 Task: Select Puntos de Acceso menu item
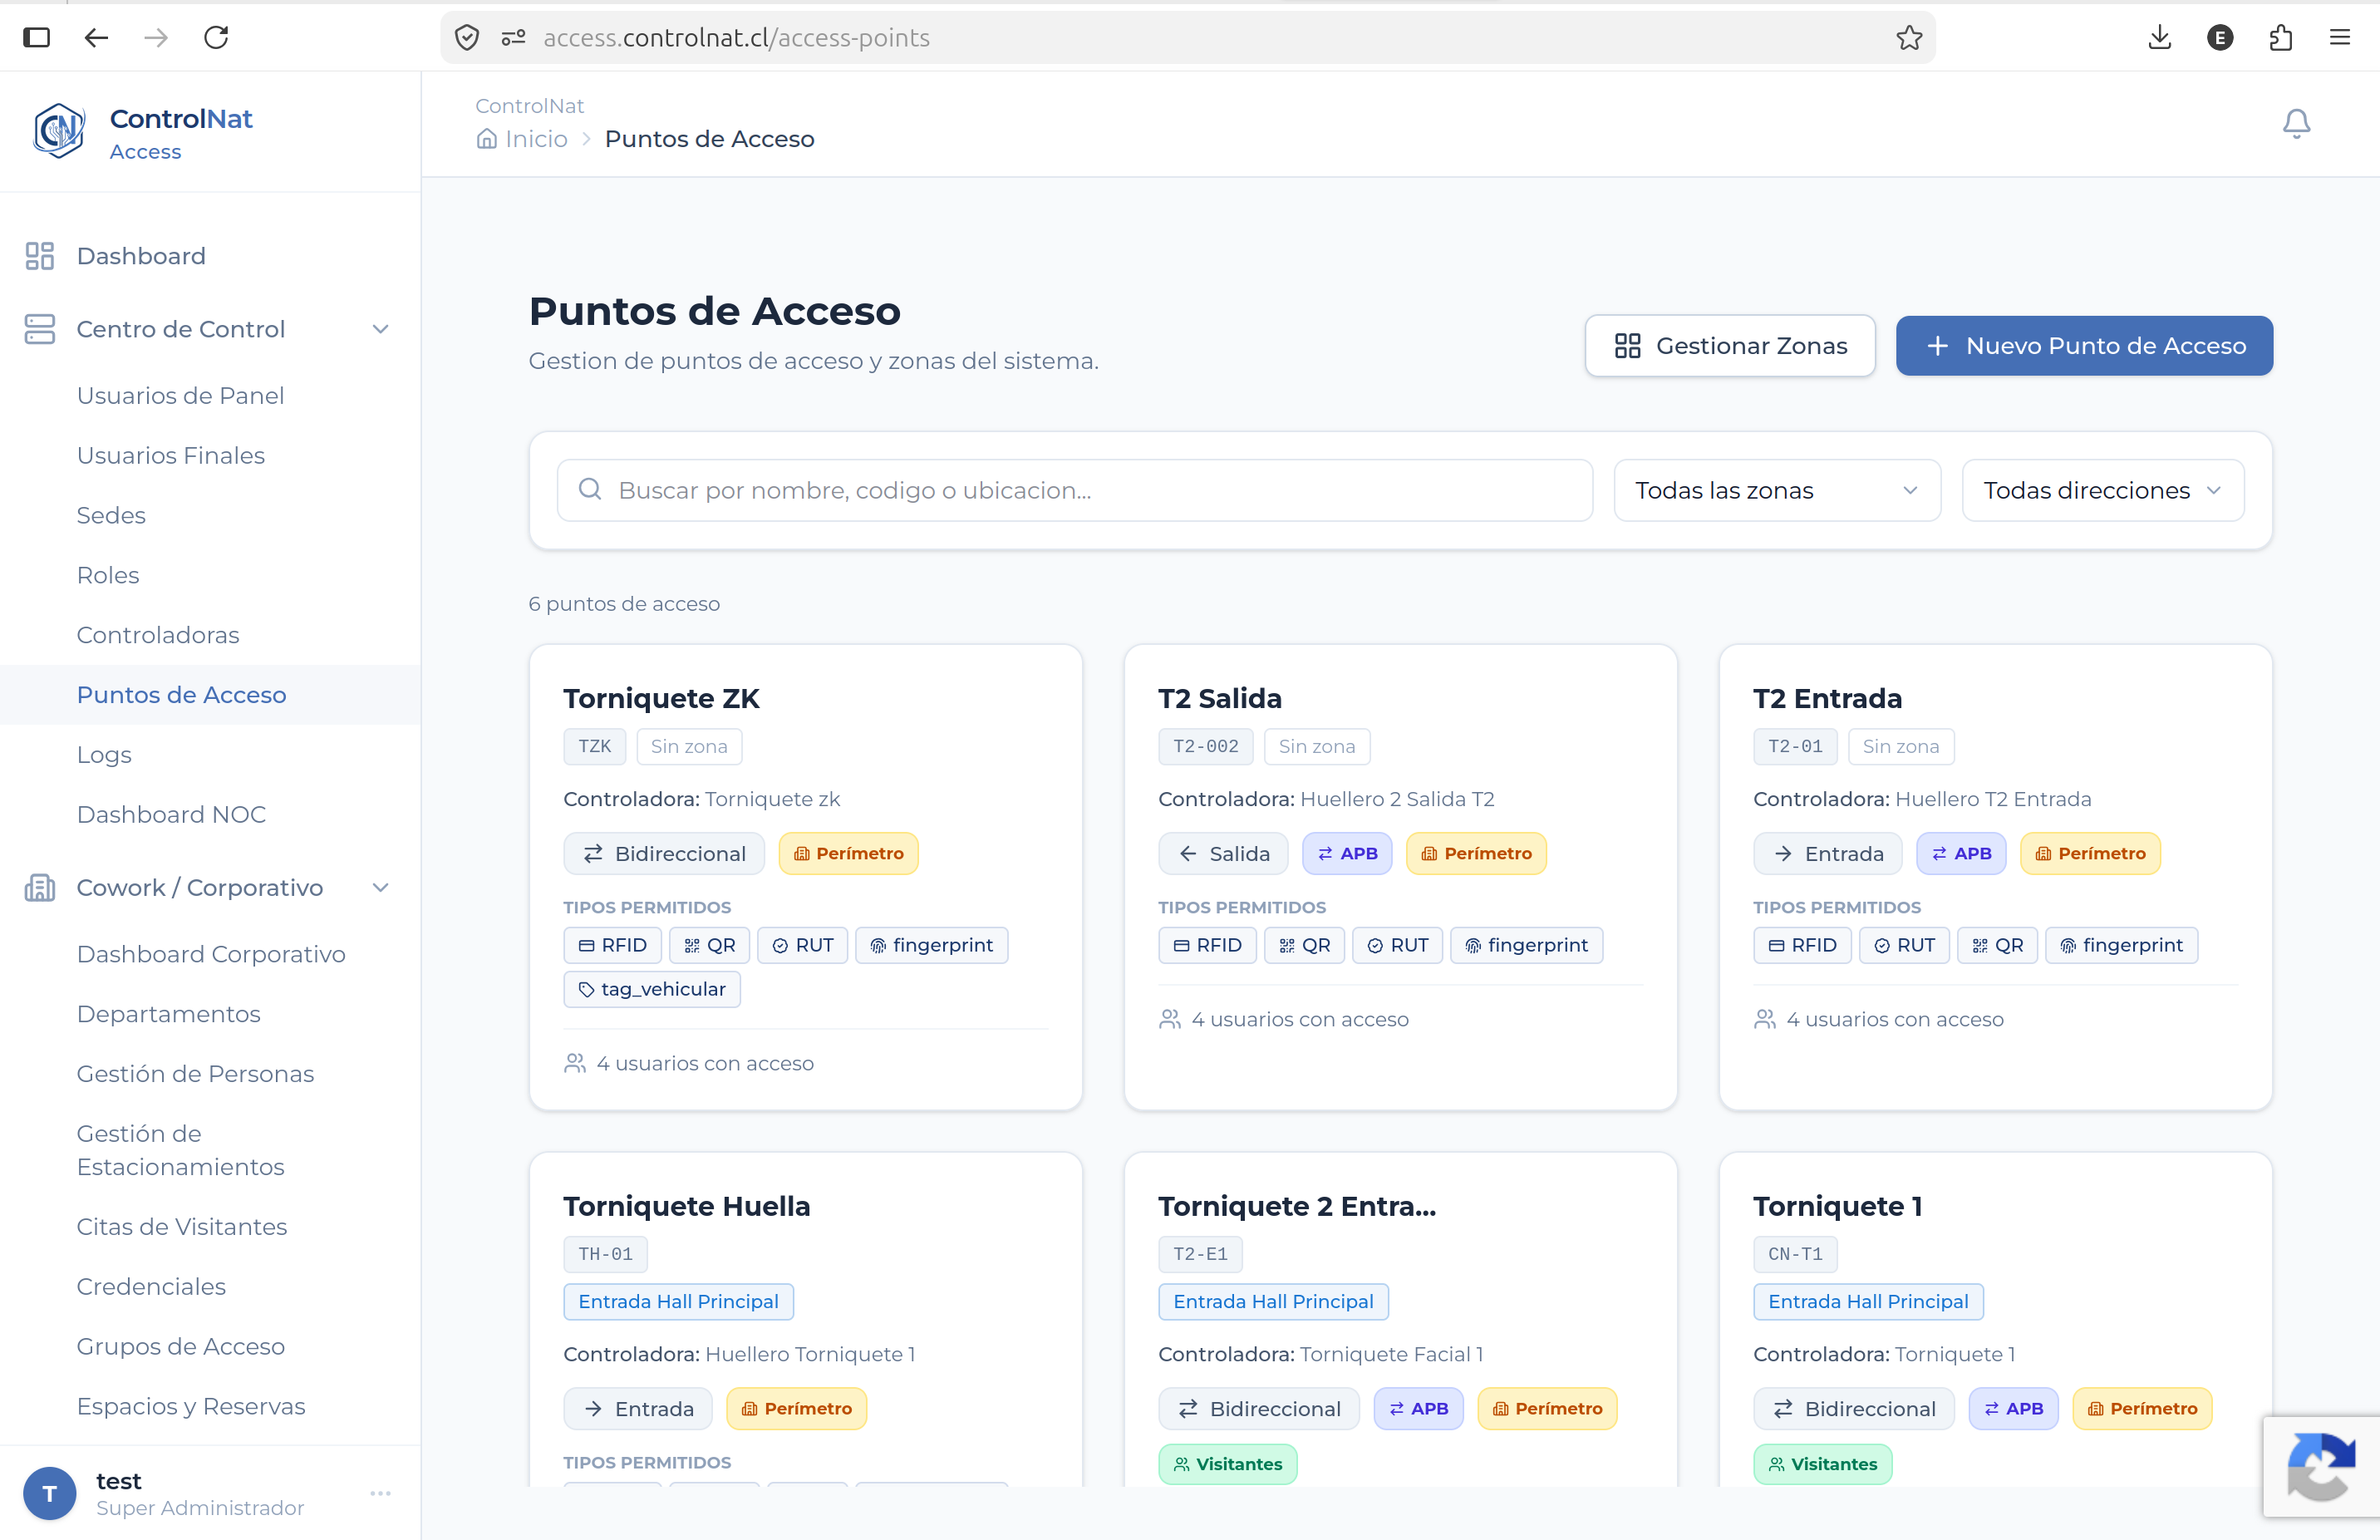click(181, 695)
